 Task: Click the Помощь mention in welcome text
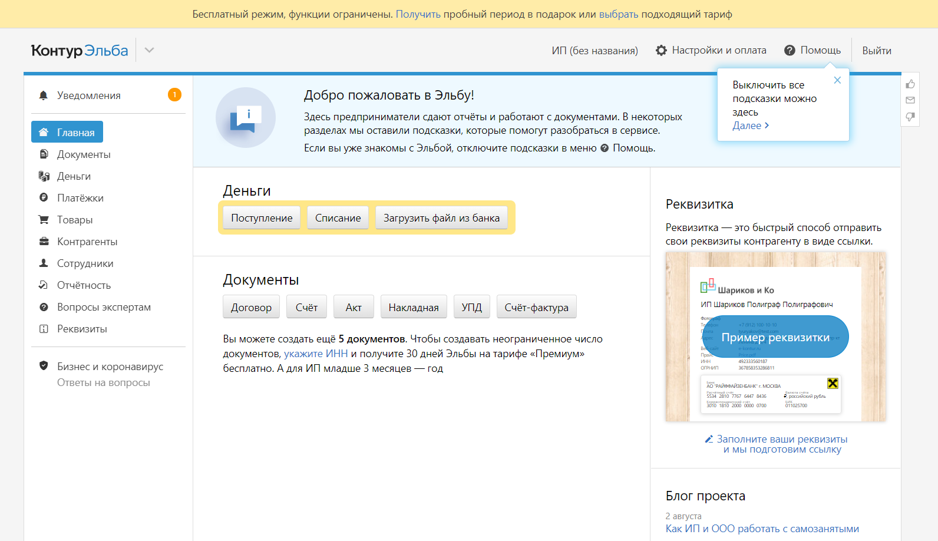[627, 148]
